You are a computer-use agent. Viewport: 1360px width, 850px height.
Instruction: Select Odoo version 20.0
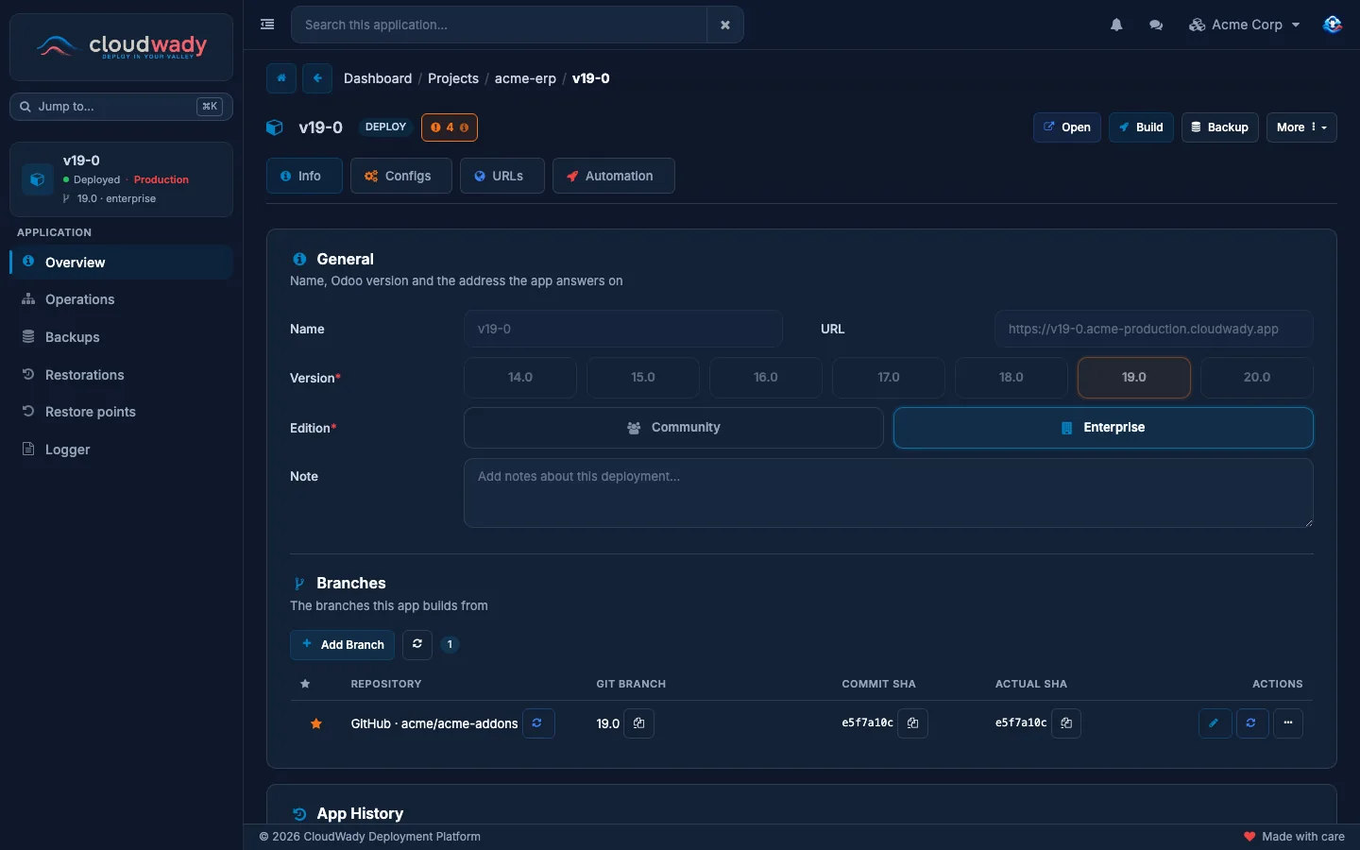1257,378
